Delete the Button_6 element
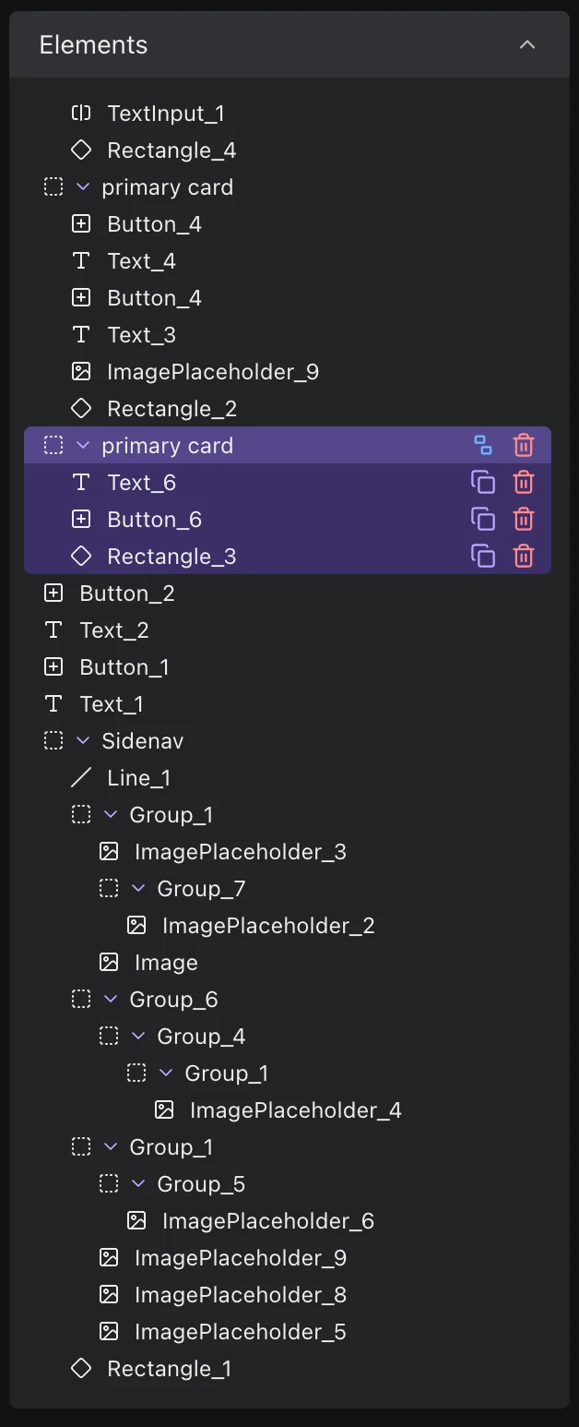Screen dimensions: 579x1427 (x=524, y=519)
